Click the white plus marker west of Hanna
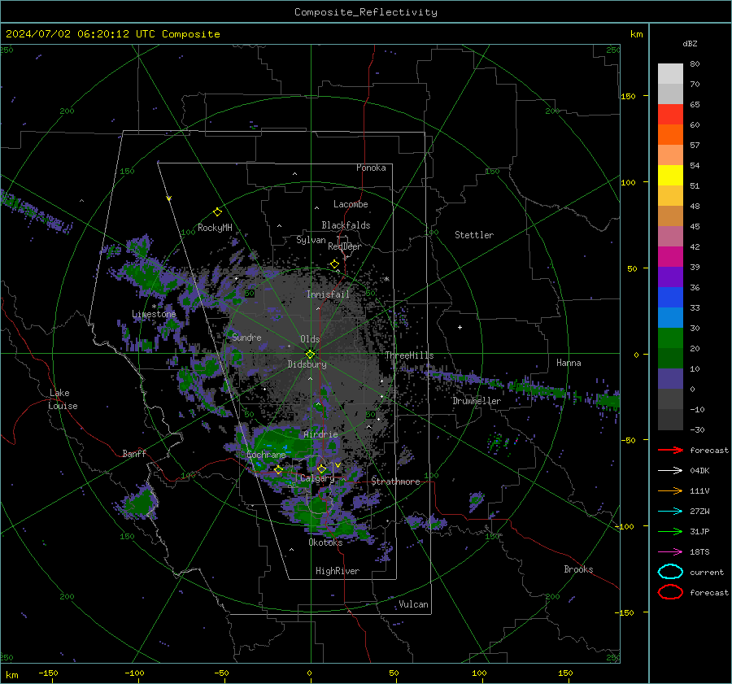732x684 pixels. pos(460,327)
